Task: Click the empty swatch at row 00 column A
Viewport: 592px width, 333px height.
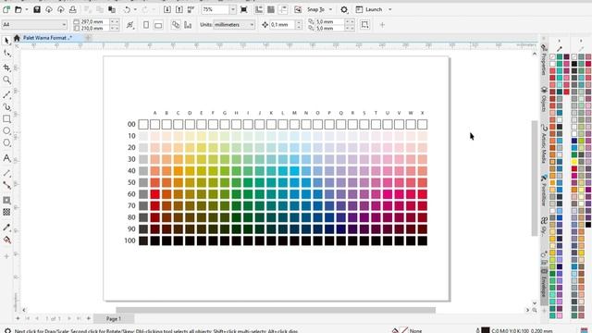Action: click(154, 124)
